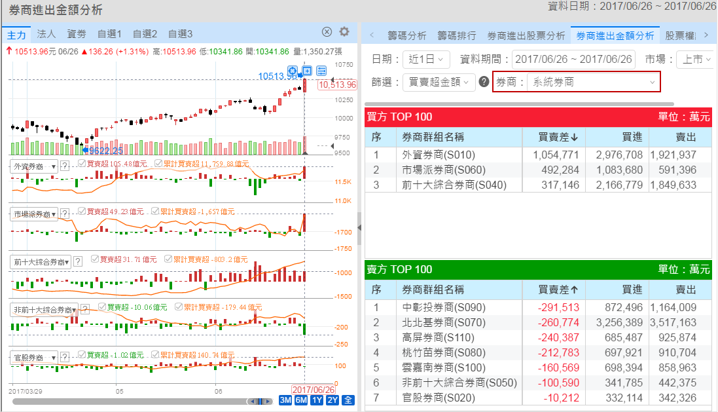
Task: Click help question mark beside 篩選 dropdown
Action: click(484, 82)
